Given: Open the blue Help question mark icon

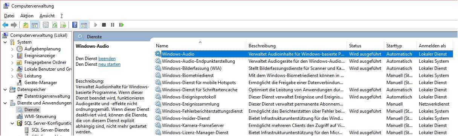Looking at the screenshot, I should (75, 25).
